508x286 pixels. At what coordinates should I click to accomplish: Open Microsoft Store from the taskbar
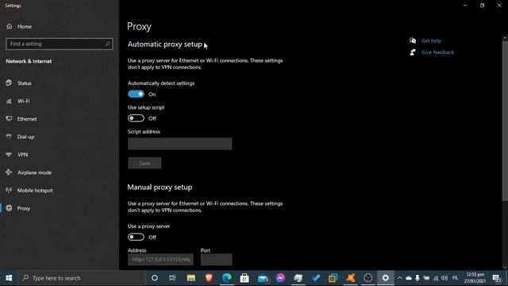tap(244, 278)
